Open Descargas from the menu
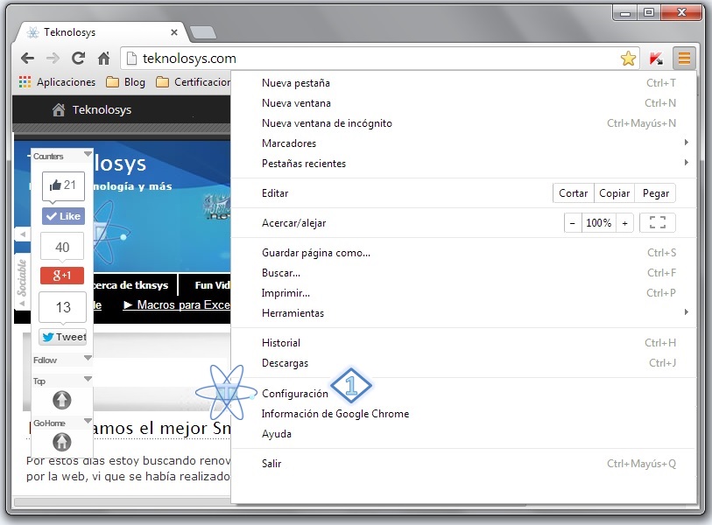 (463, 363)
